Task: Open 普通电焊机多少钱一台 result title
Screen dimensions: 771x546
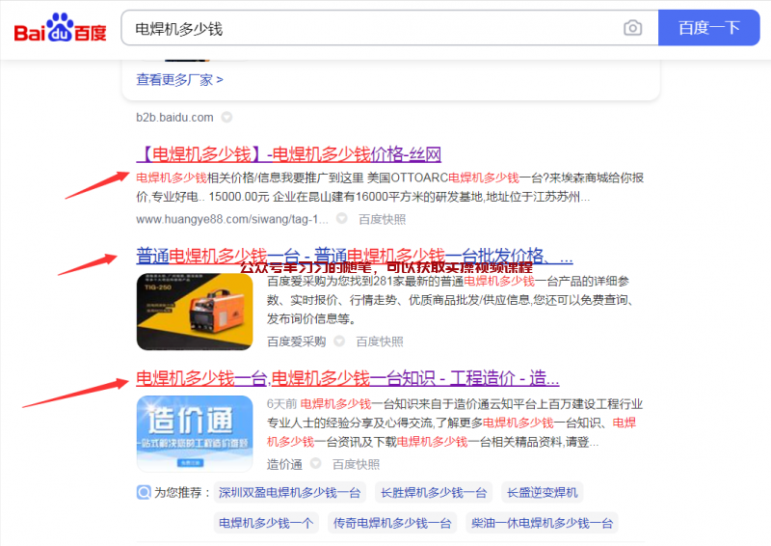Action: pyautogui.click(x=355, y=256)
